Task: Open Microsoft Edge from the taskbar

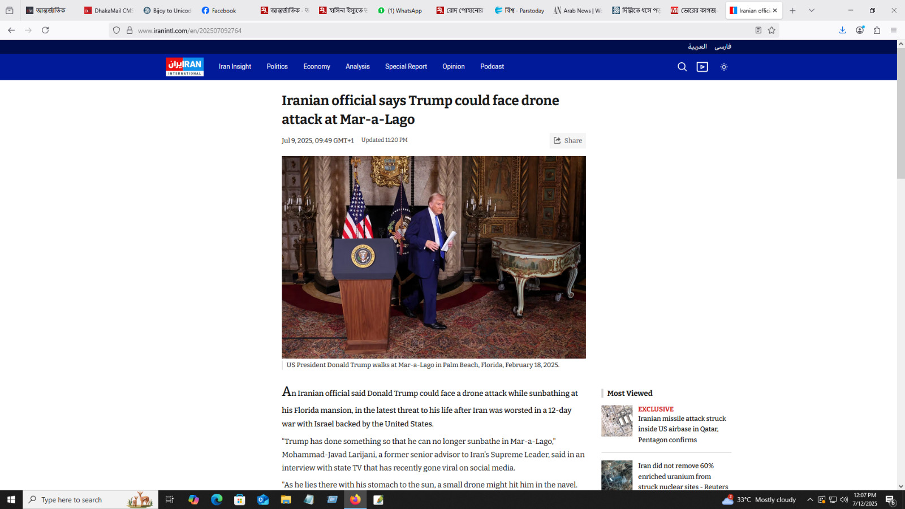Action: 217,500
